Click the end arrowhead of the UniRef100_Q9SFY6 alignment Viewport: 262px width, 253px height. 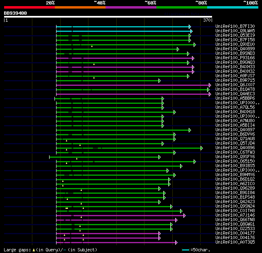[x=160, y=157]
